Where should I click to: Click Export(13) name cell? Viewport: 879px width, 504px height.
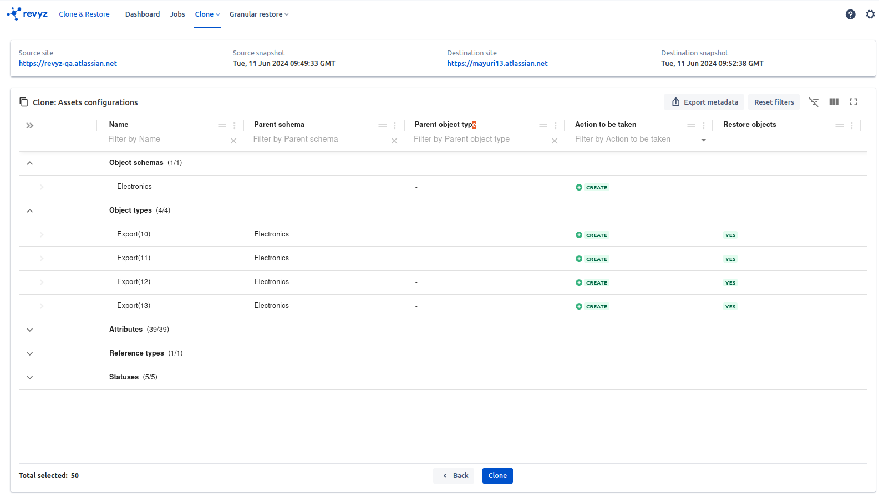click(134, 306)
